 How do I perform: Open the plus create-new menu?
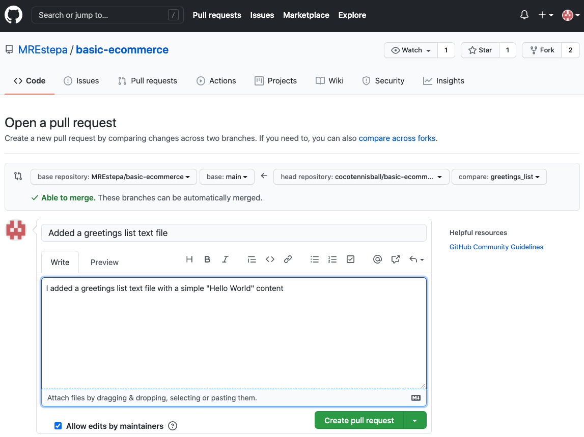coord(546,15)
